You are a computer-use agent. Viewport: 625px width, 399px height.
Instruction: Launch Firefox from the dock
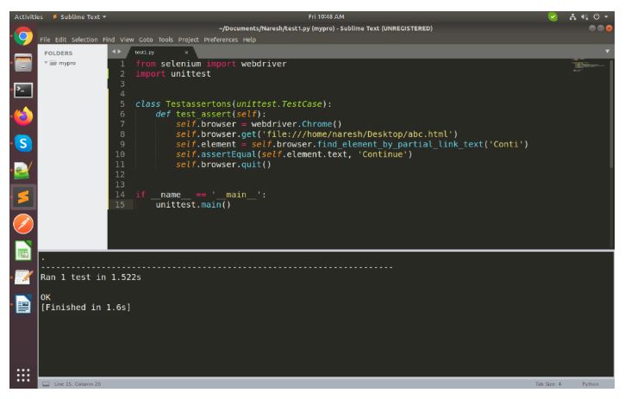[x=23, y=116]
